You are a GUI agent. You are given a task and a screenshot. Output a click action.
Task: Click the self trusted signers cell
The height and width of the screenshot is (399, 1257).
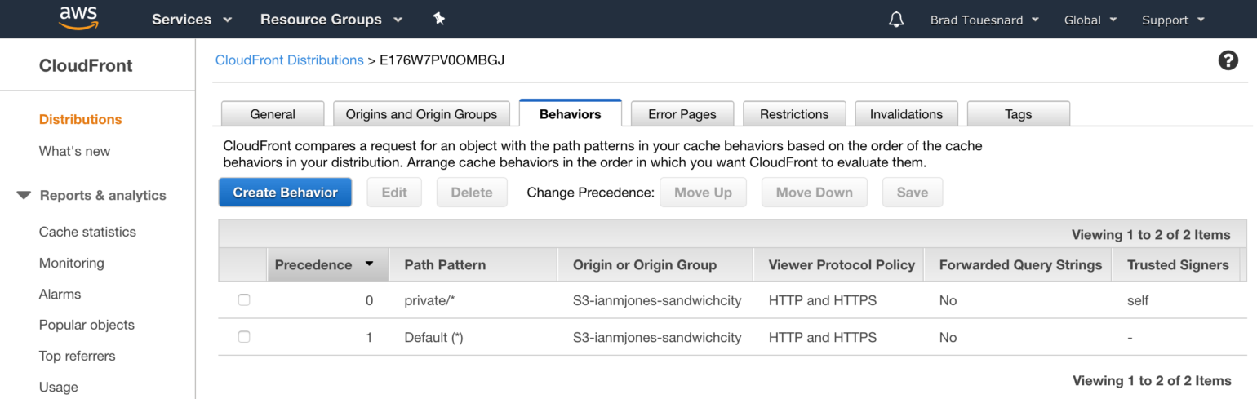point(1138,300)
